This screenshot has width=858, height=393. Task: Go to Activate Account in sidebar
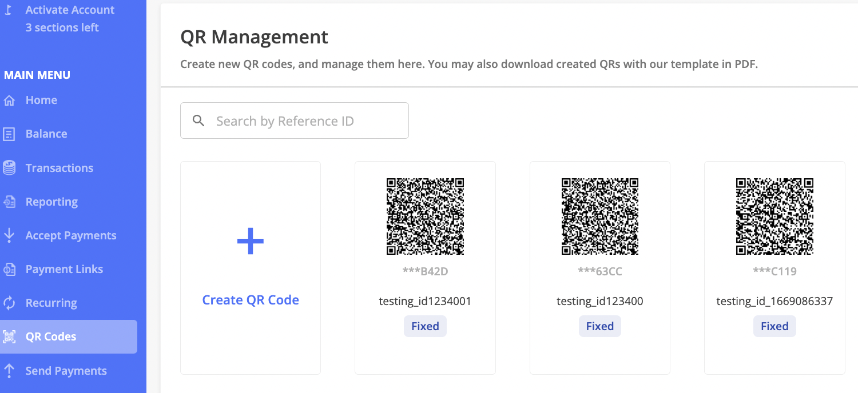[x=70, y=10]
